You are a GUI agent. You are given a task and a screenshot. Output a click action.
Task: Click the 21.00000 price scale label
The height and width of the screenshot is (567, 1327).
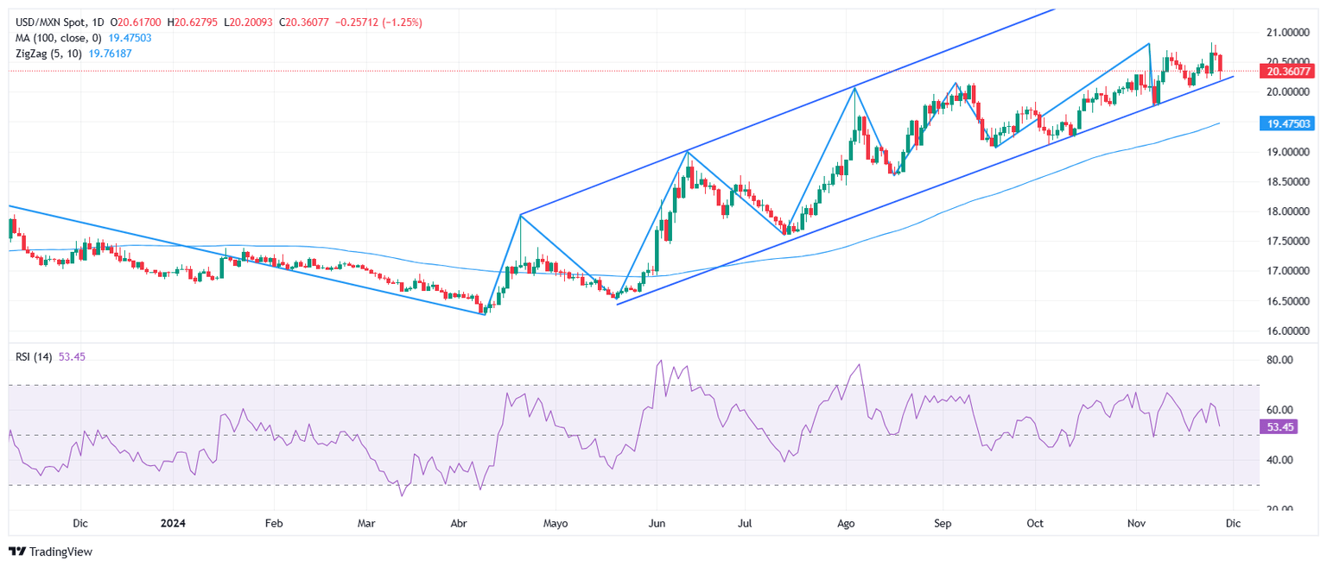(x=1286, y=33)
